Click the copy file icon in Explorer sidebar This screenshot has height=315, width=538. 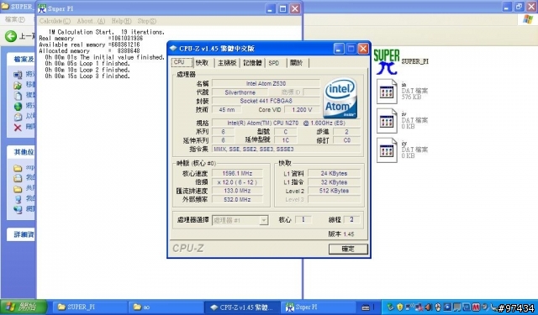pos(18,96)
